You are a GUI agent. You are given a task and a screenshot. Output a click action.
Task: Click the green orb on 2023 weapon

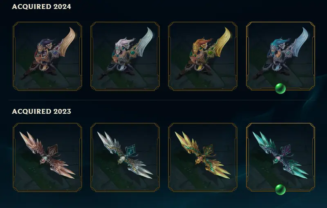[x=280, y=190]
